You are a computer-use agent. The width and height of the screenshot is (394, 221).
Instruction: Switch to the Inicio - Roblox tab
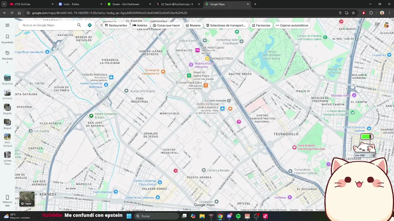point(80,4)
